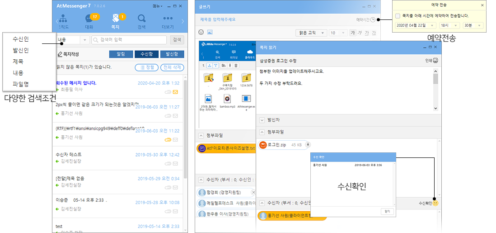The height and width of the screenshot is (233, 496).
Task: Open the 예약시간 clock icon
Action: pyautogui.click(x=373, y=19)
